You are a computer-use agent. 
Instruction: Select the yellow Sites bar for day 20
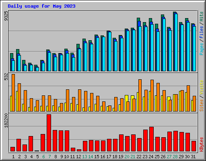click(x=126, y=103)
